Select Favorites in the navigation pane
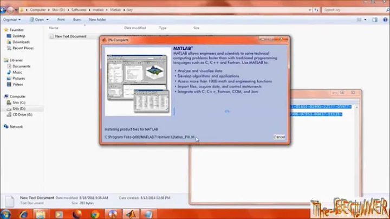The width and height of the screenshot is (390, 219). pyautogui.click(x=16, y=30)
